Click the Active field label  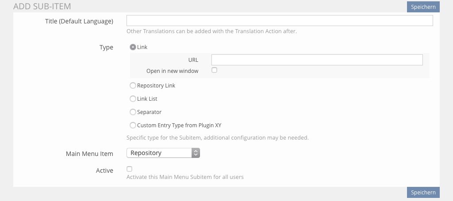[104, 171]
